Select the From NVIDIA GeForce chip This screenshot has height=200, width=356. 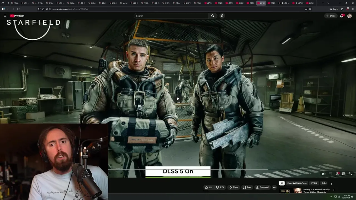(297, 183)
